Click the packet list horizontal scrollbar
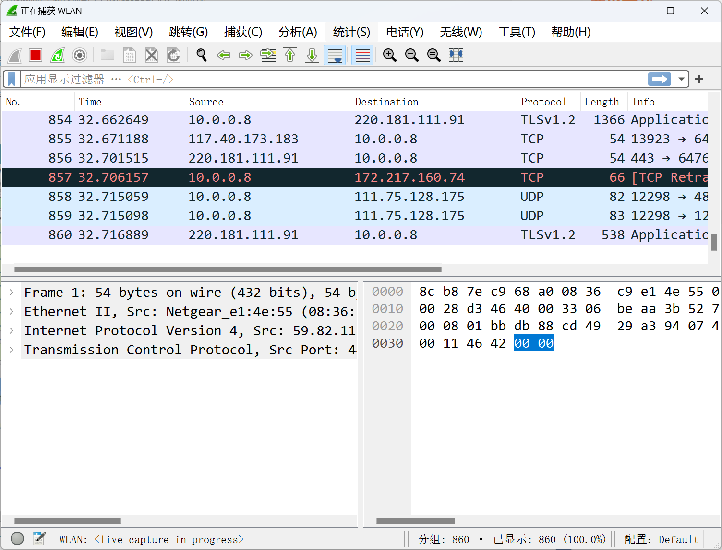 228,269
